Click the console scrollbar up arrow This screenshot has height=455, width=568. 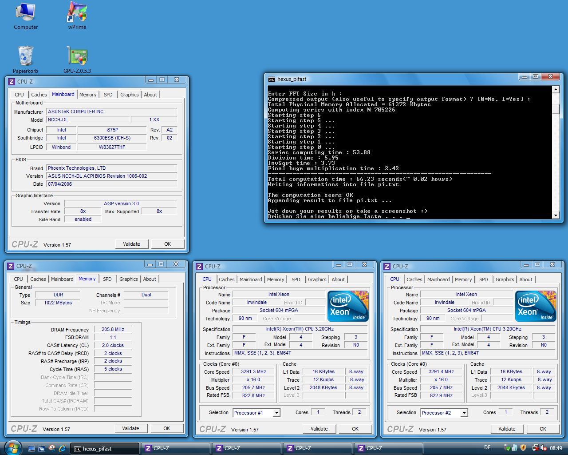(556, 89)
